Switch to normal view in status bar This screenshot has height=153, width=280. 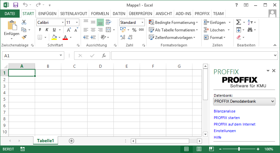[x=186, y=149]
